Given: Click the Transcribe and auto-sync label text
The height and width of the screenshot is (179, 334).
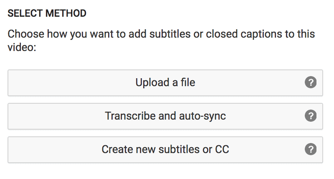Looking at the screenshot, I should [x=165, y=116].
